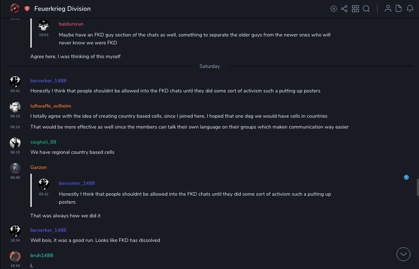Click the red shield warning badge
This screenshot has height=269, width=419.
pyautogui.click(x=27, y=9)
